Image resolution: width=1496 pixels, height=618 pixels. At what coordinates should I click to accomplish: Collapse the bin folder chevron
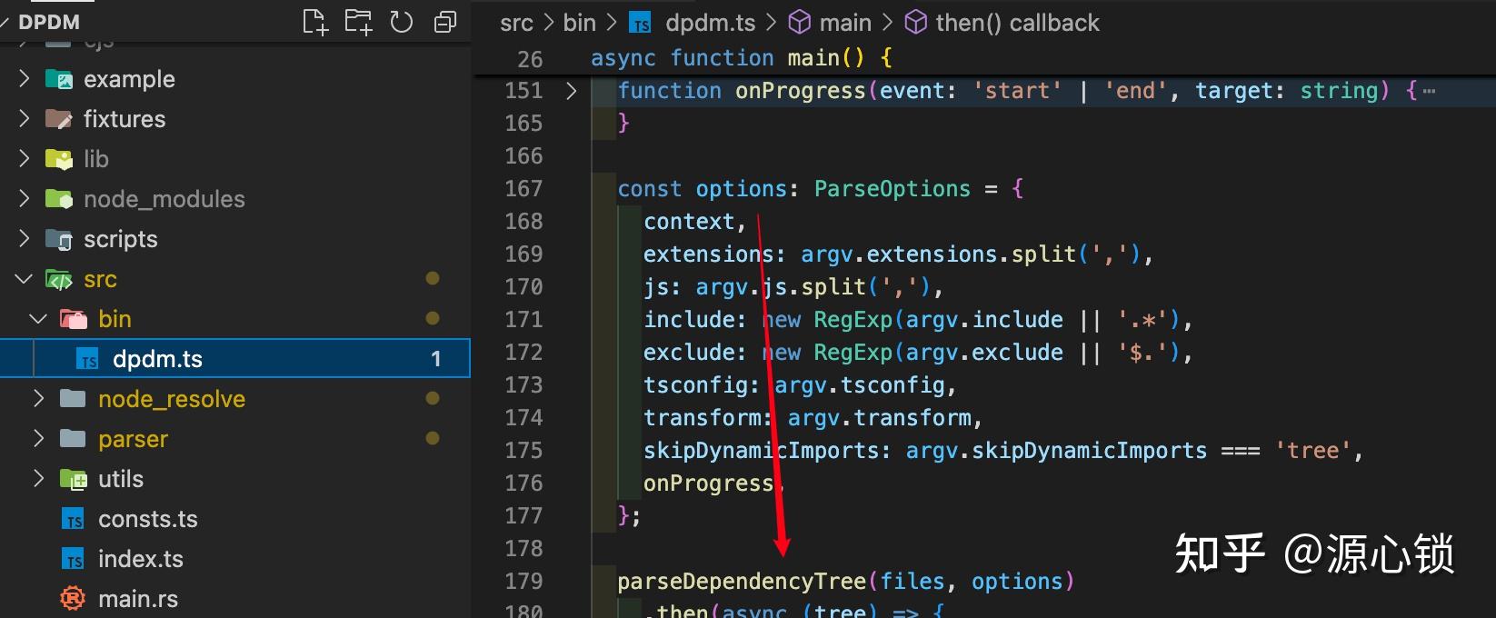tap(38, 319)
